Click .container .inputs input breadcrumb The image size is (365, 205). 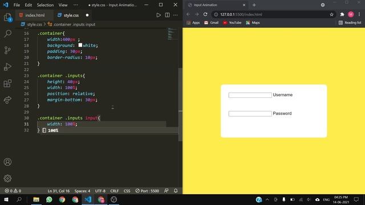(x=72, y=24)
